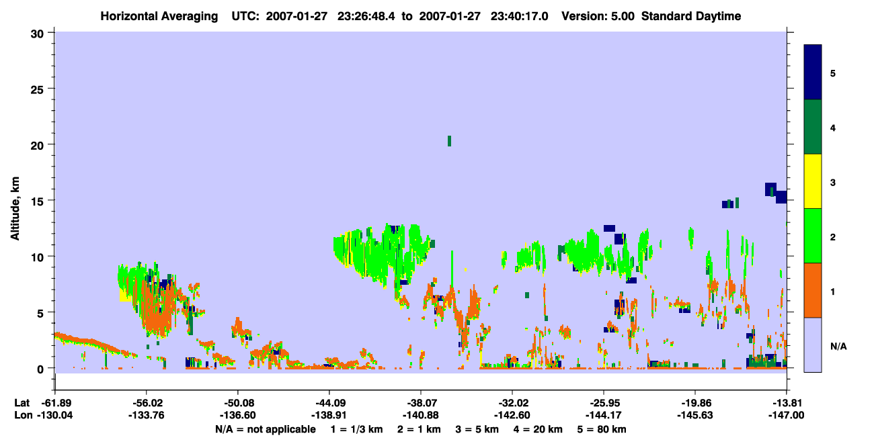Click the colorbar label "2"
The height and width of the screenshot is (448, 874).
tap(833, 236)
